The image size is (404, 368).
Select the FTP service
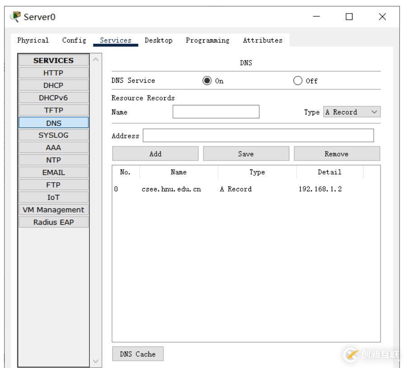54,185
